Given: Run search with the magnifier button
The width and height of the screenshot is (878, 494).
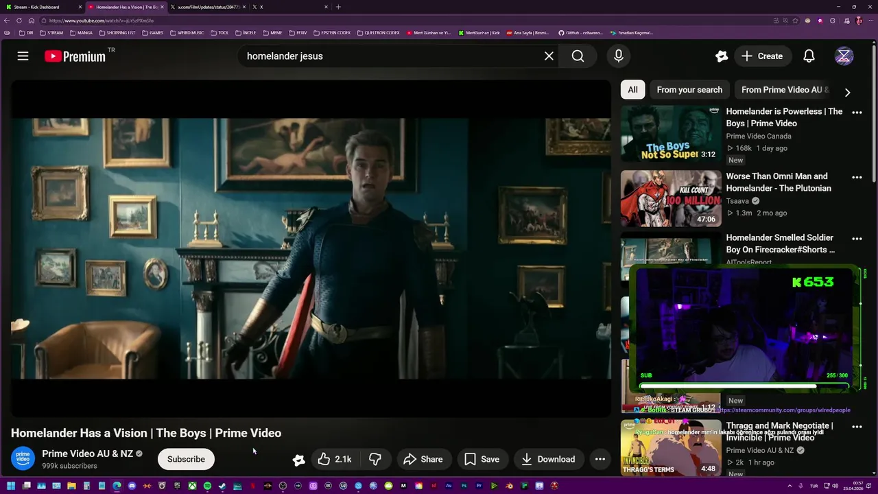Looking at the screenshot, I should coord(578,56).
